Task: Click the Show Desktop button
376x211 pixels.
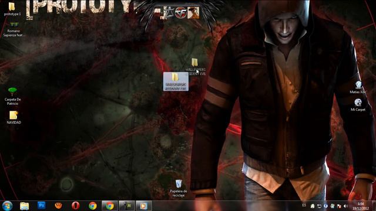Action: tap(374, 206)
